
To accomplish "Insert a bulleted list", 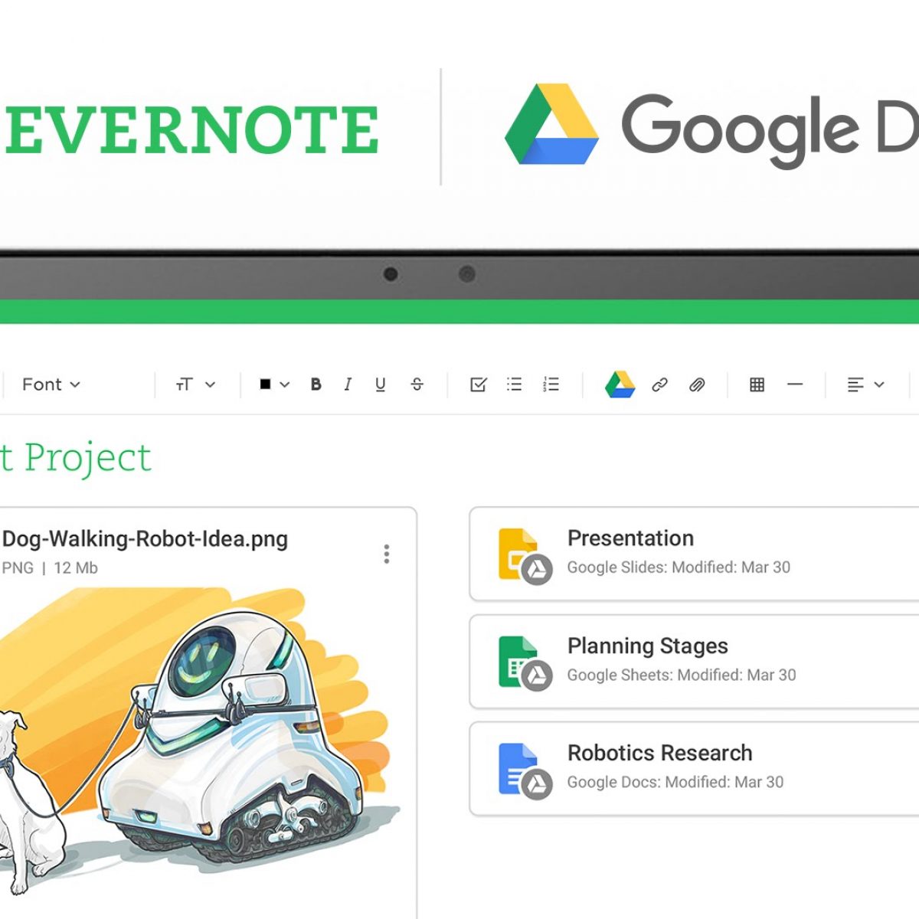I will 514,384.
